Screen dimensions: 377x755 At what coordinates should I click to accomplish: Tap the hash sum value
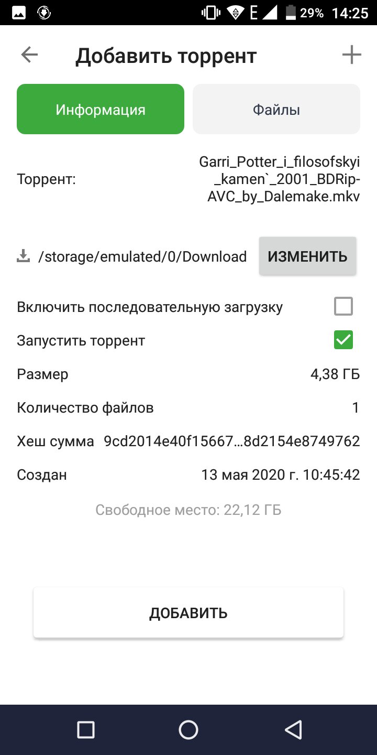click(x=232, y=441)
